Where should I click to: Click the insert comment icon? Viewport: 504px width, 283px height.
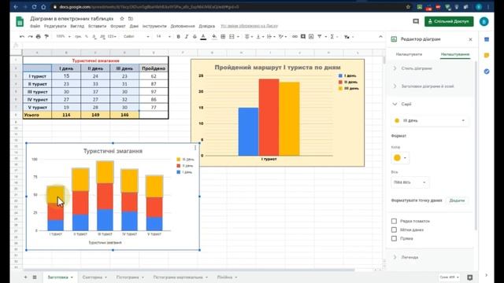pyautogui.click(x=302, y=37)
